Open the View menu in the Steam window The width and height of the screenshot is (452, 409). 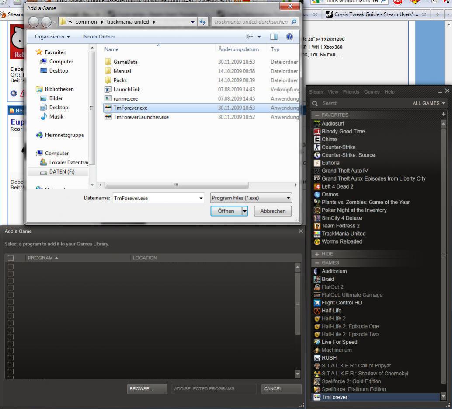click(333, 92)
